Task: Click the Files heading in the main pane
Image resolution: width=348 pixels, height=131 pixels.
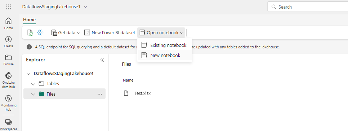Action: [x=126, y=64]
